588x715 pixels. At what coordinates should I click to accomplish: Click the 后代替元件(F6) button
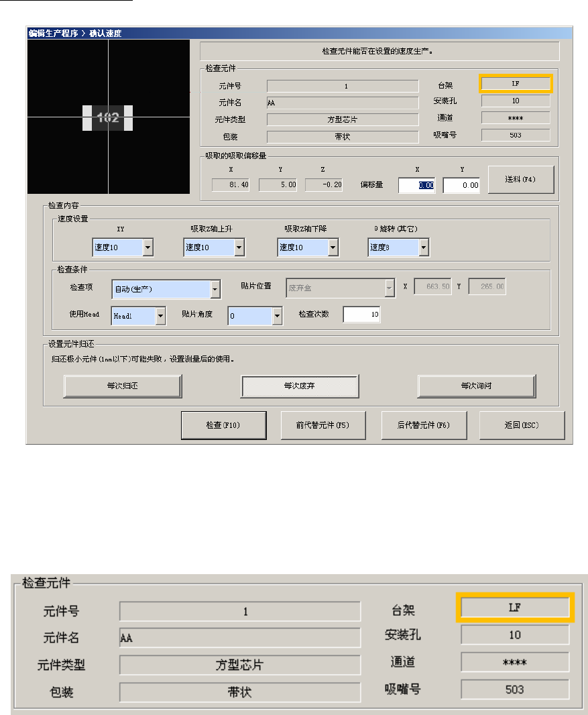pyautogui.click(x=424, y=425)
